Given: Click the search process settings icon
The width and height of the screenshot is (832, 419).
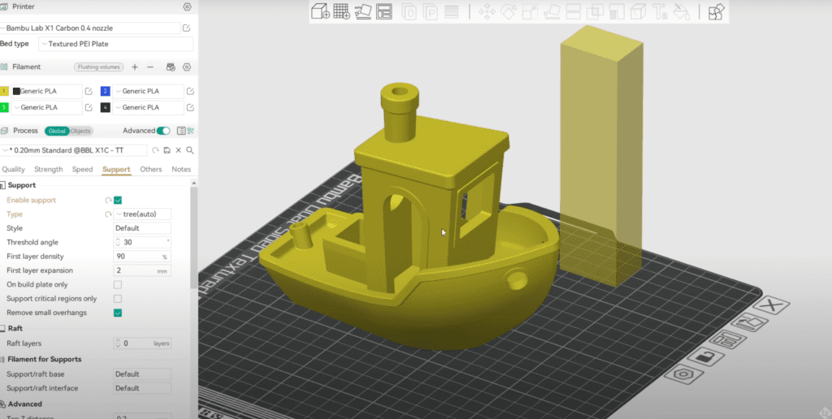Looking at the screenshot, I should click(190, 150).
